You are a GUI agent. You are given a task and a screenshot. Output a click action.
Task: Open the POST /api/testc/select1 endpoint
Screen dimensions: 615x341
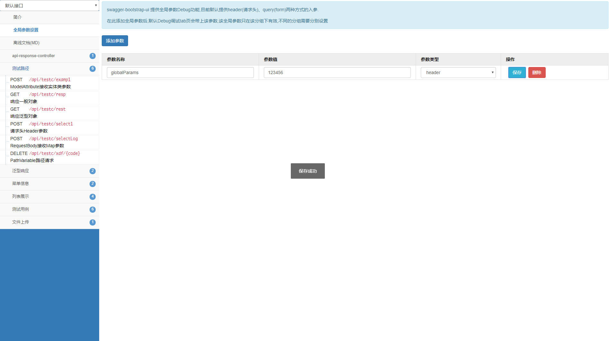52,127
